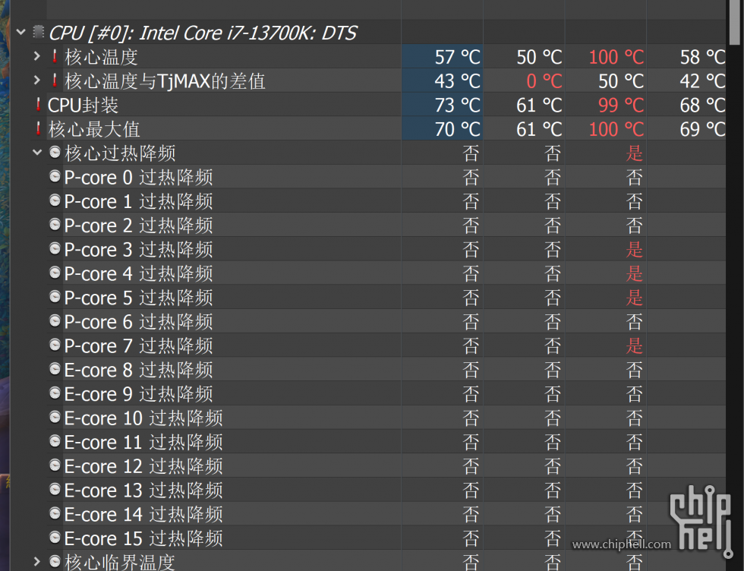The image size is (744, 571).
Task: Click the status icon for P-core 0 过热降频
Action: tap(55, 177)
